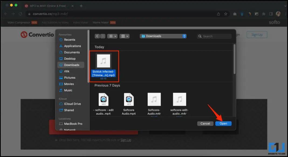Expand the group-by grid dropdown
Image resolution: width=288 pixels, height=157 pixels.
point(125,36)
